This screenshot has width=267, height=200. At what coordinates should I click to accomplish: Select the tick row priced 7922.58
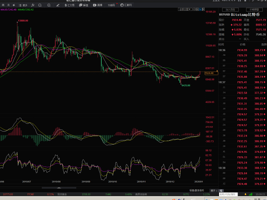coord(243,93)
